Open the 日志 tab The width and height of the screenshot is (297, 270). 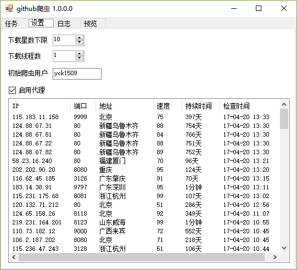(67, 24)
